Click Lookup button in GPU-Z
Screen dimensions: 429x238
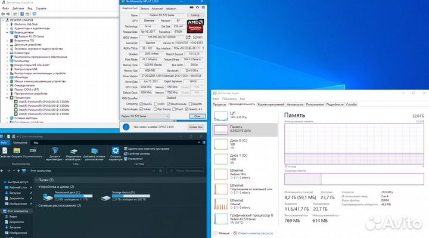click(195, 15)
